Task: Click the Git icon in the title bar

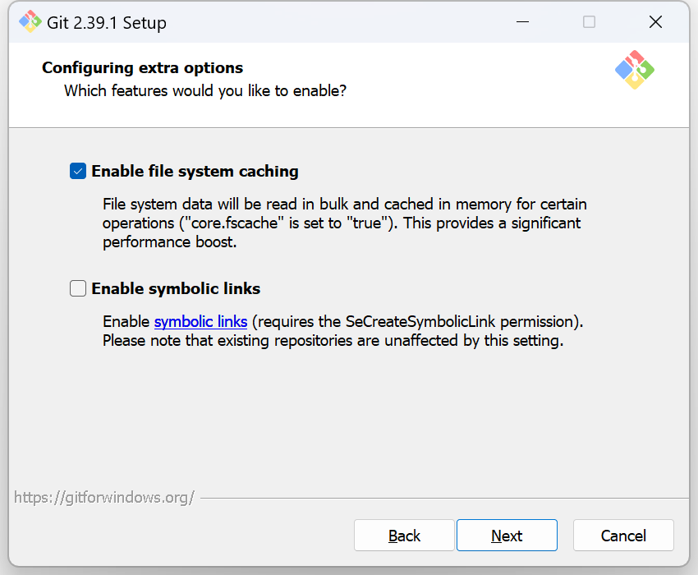Action: click(30, 22)
